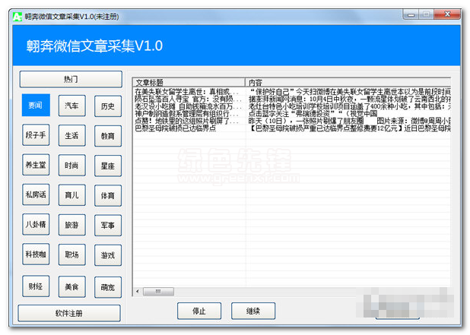The height and width of the screenshot is (335, 470).
Task: Select the row 老汉设小吃摊
Action: 291,106
